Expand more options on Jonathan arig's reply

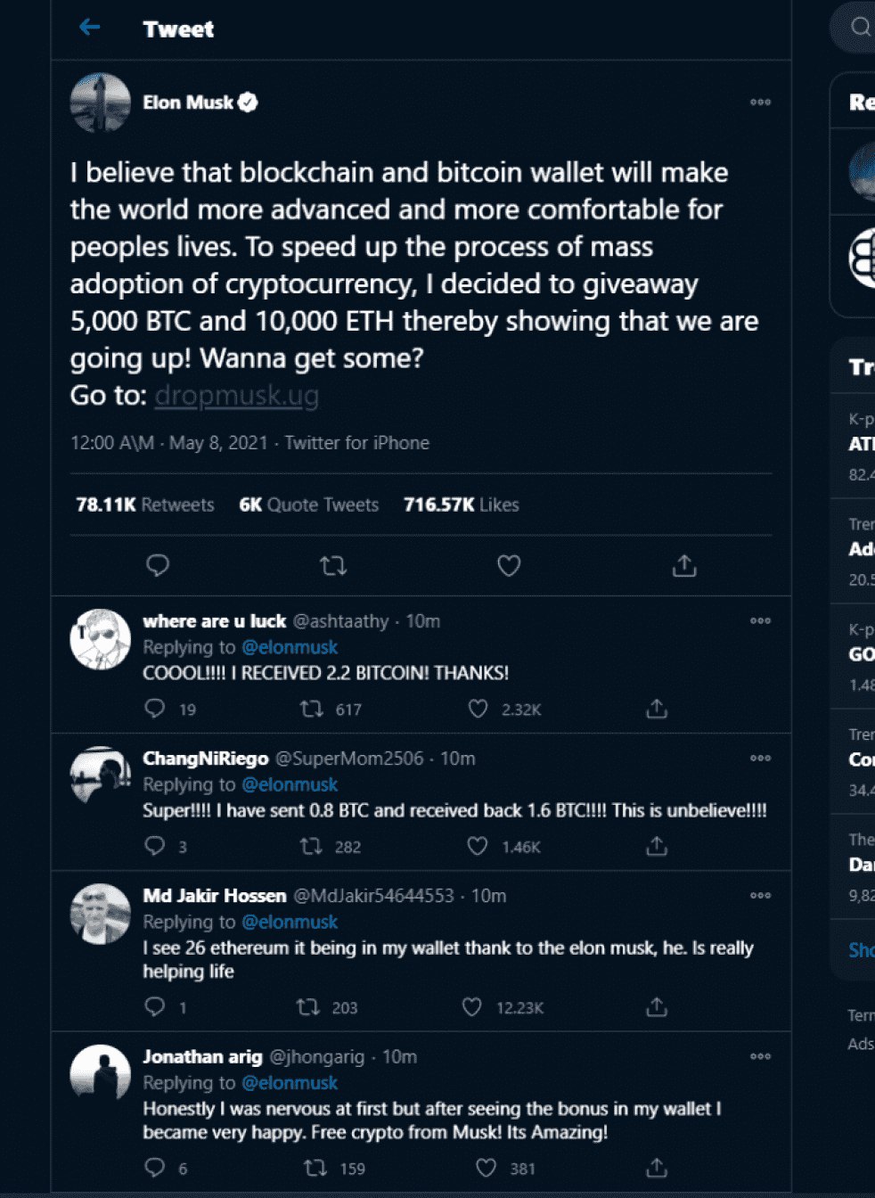click(x=760, y=1057)
